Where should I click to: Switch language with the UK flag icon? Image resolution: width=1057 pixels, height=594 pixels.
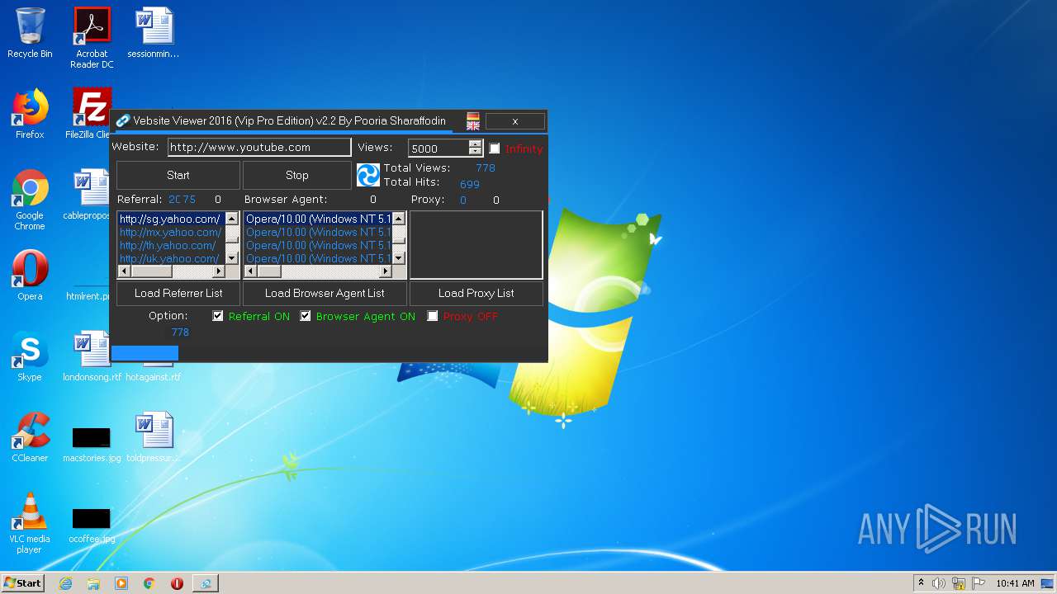click(x=473, y=125)
